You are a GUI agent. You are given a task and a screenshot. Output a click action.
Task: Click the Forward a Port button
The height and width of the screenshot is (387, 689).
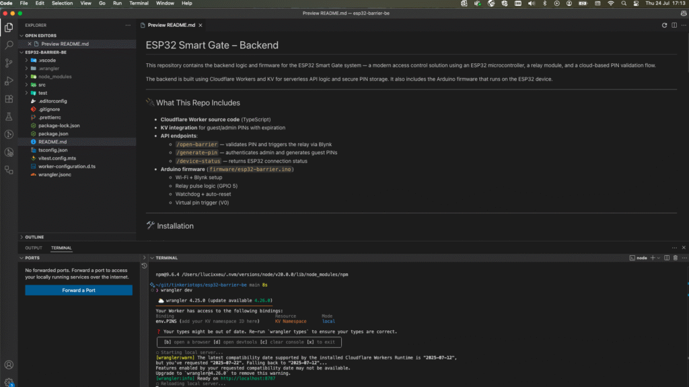pos(79,290)
